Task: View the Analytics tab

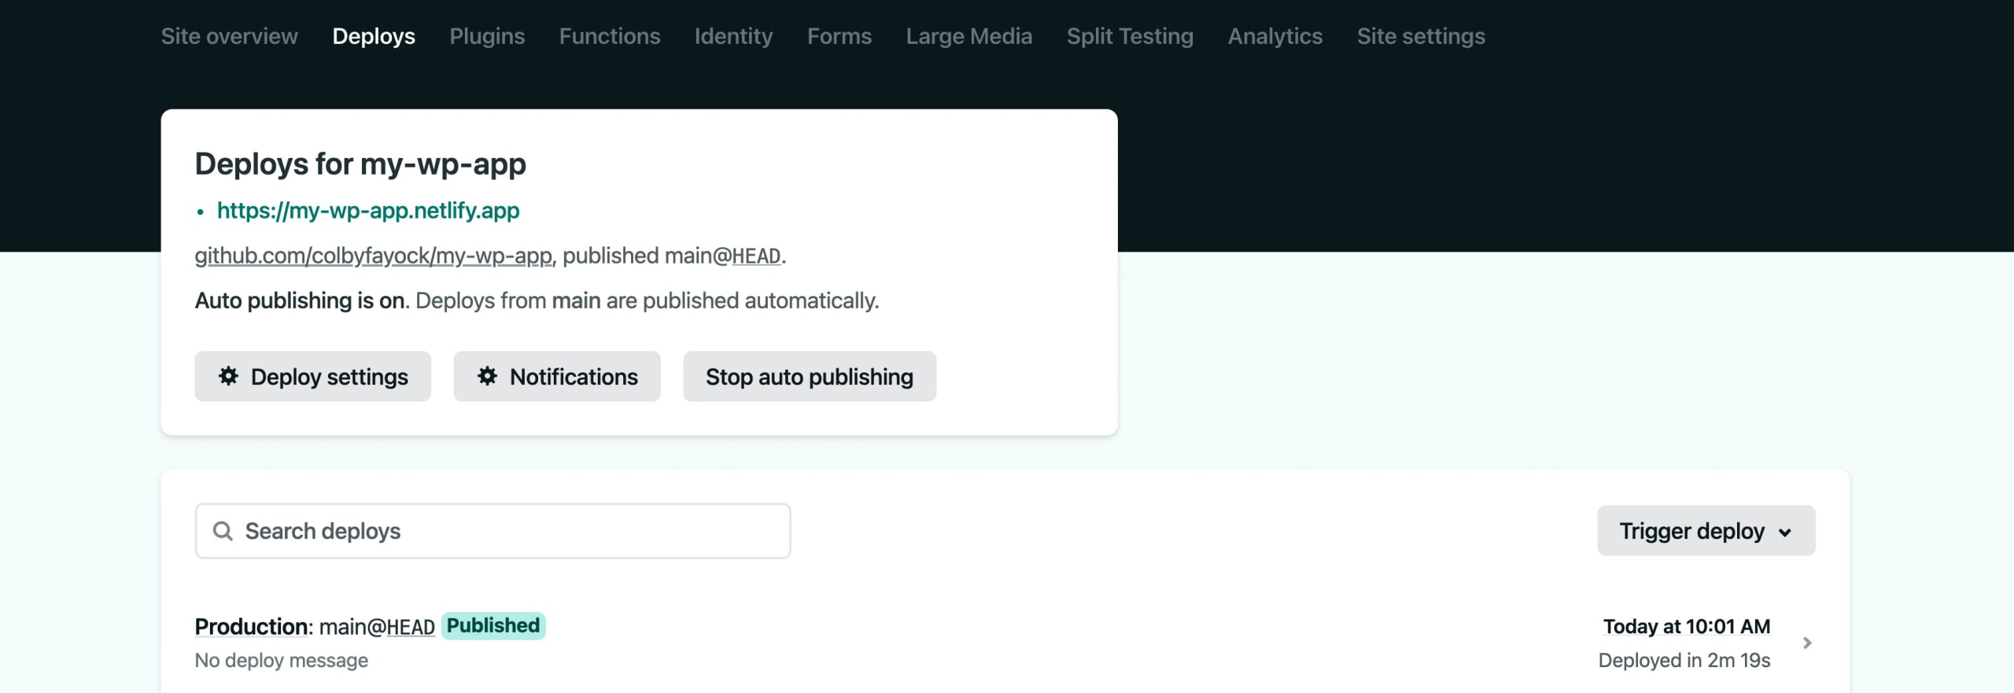Action: click(1274, 36)
